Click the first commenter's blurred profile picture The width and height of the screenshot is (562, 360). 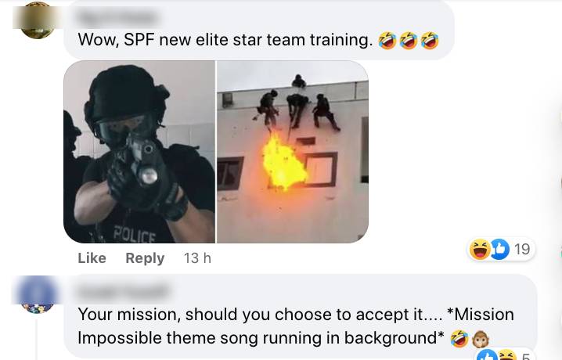pos(38,20)
